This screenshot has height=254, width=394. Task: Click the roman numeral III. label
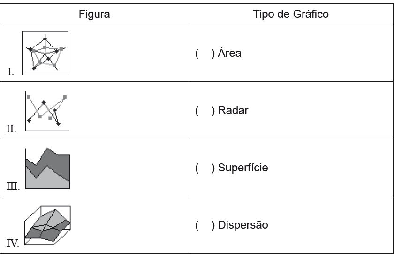coord(13,186)
